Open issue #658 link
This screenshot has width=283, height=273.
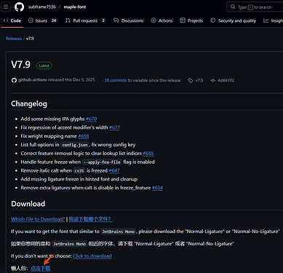[84, 136]
